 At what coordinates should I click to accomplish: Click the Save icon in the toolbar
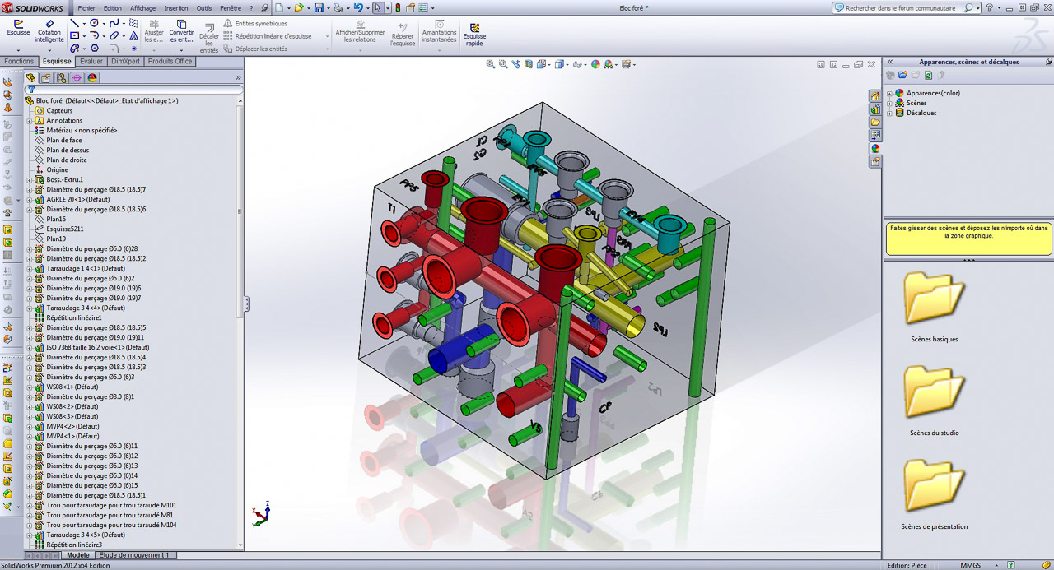point(317,8)
